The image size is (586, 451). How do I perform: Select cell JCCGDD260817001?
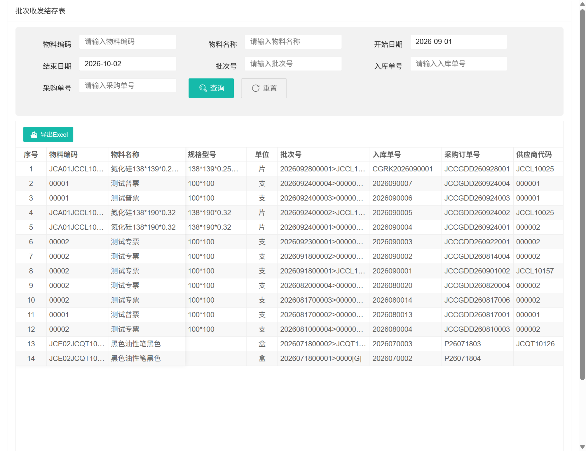tap(477, 315)
